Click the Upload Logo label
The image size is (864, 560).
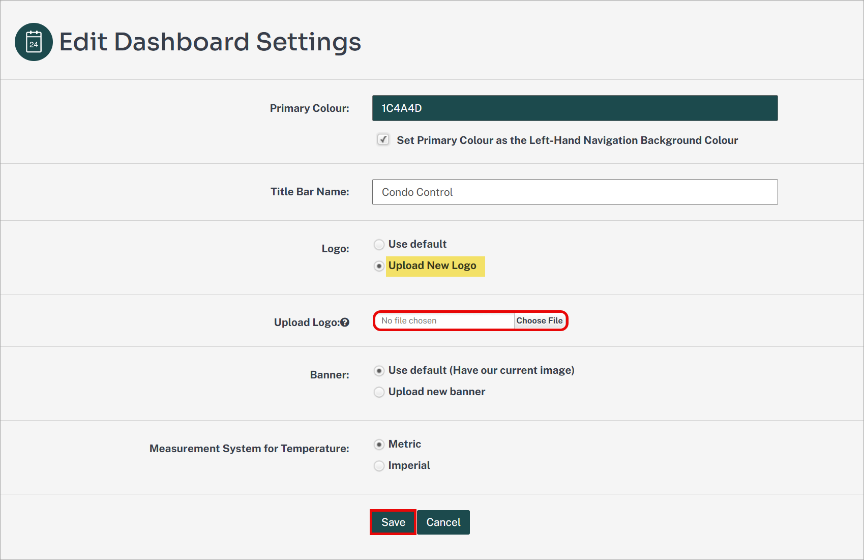pos(307,322)
